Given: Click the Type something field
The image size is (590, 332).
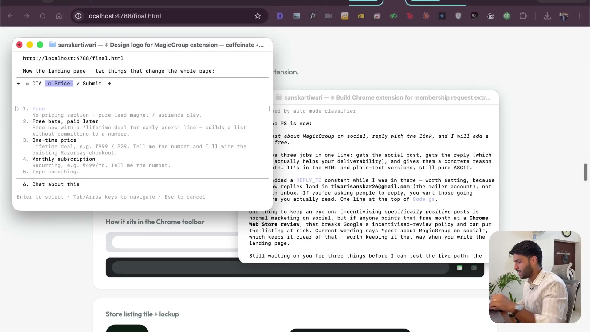Looking at the screenshot, I should (x=56, y=172).
